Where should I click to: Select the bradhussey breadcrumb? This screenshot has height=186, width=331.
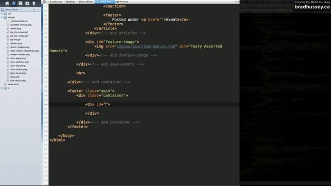pos(56,2)
